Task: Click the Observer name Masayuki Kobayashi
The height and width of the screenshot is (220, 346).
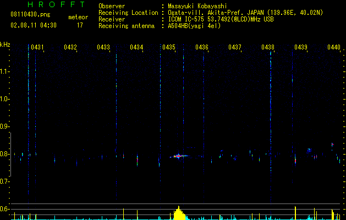Action: click(x=197, y=6)
